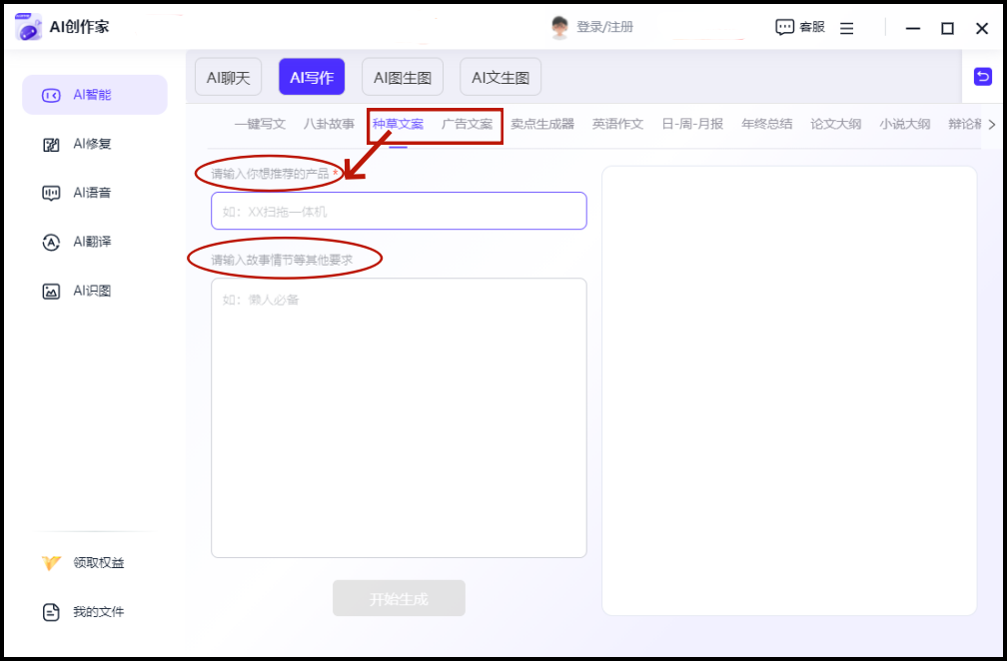Viewport: 1007px width, 661px height.
Task: Minimize the AI创作家 window
Action: pyautogui.click(x=913, y=28)
